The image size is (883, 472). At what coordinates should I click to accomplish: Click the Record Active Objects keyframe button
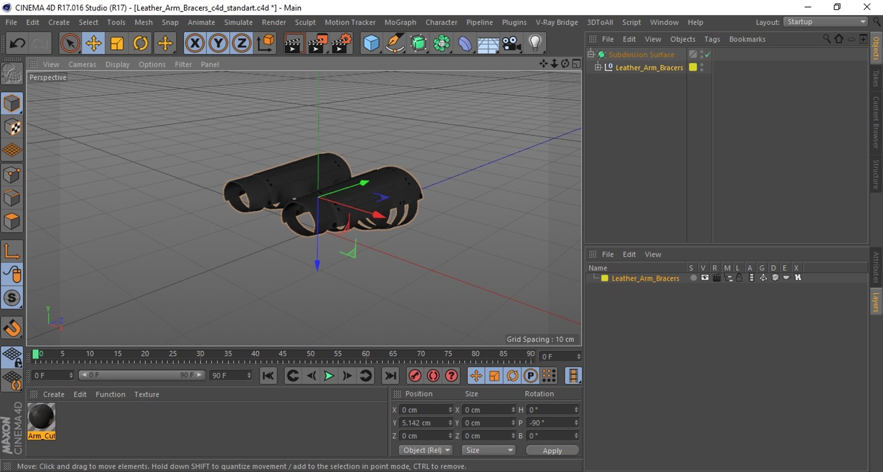click(415, 376)
